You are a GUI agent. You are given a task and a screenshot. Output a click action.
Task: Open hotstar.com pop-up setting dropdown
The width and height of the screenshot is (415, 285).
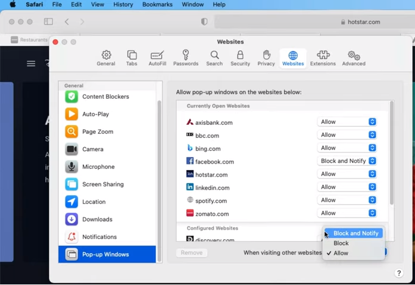coord(347,174)
